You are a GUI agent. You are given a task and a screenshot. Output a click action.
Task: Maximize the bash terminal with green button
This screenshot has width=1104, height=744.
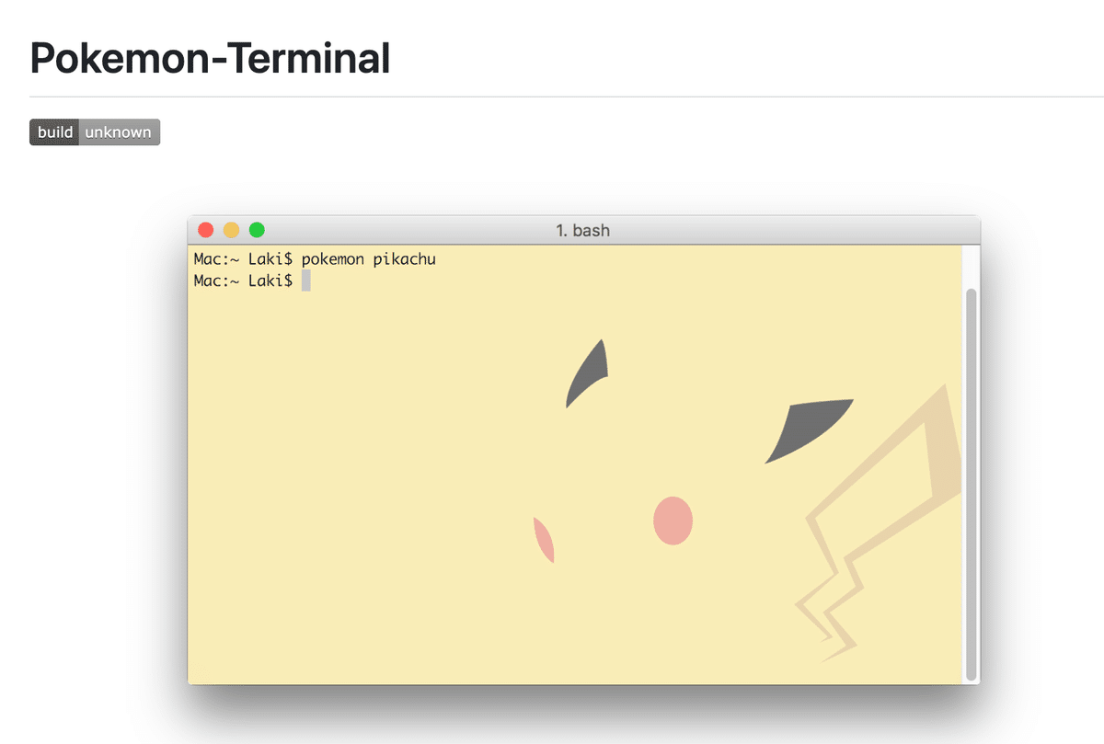click(x=258, y=230)
